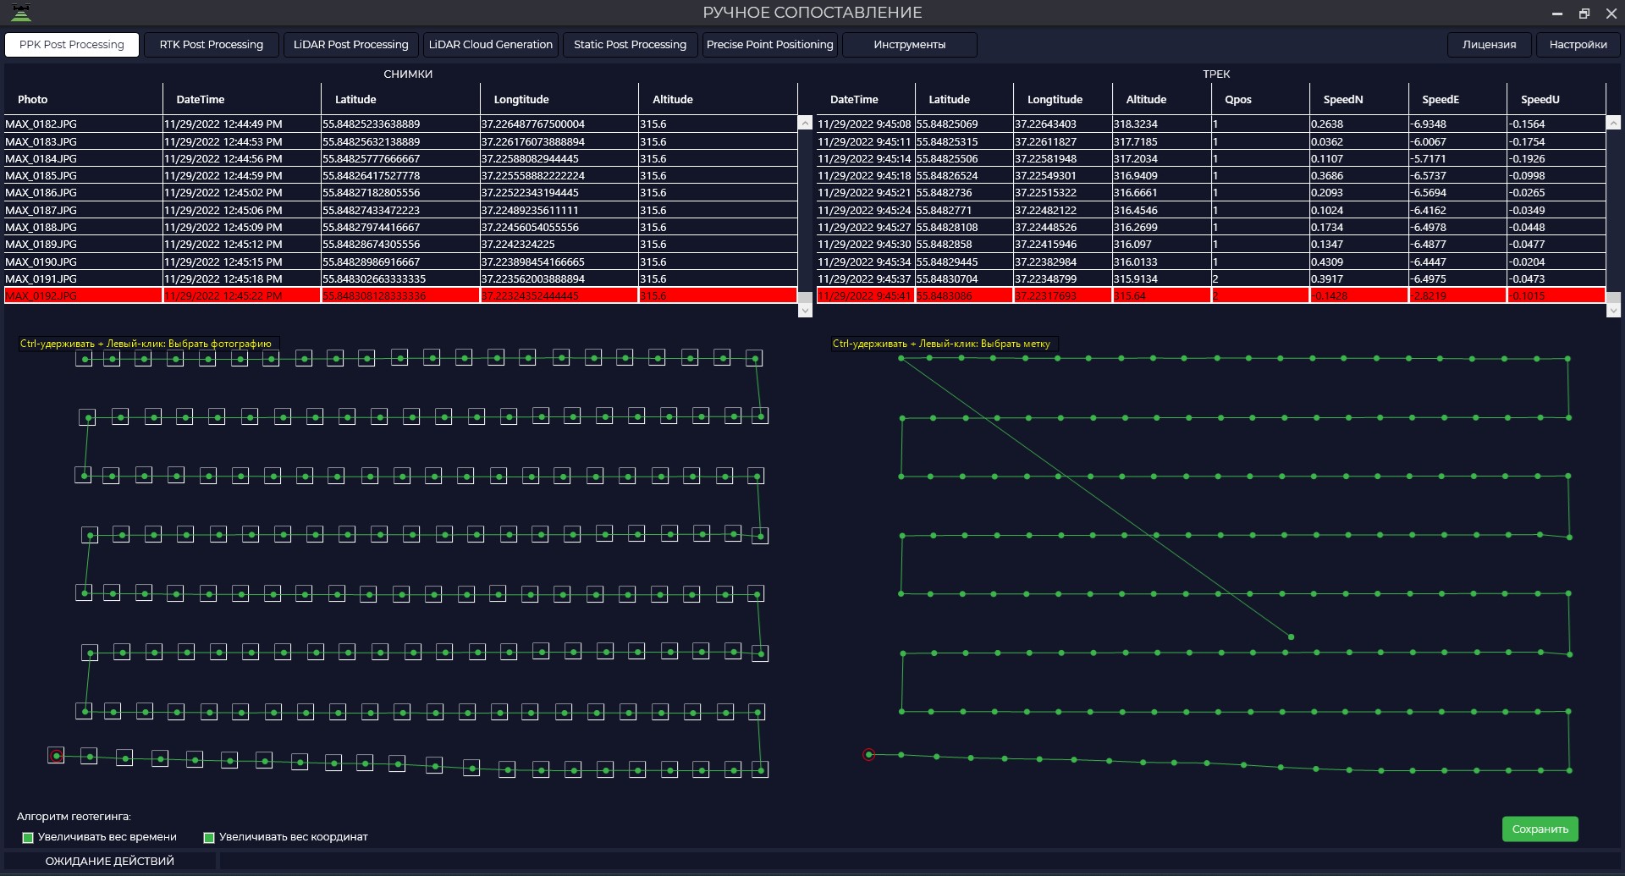This screenshot has height=876, width=1625.
Task: Sort photos by Altitude column header
Action: (x=673, y=99)
